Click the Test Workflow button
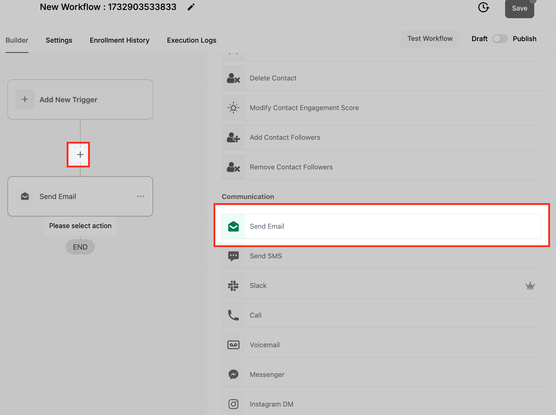The image size is (556, 415). [430, 38]
